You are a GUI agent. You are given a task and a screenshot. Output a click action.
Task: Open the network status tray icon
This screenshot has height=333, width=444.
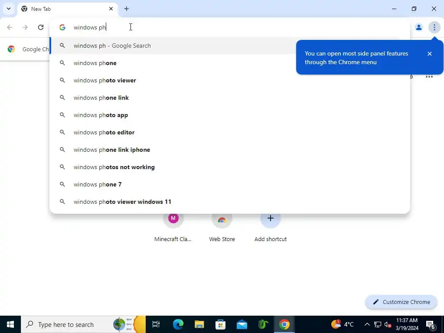[378, 324]
